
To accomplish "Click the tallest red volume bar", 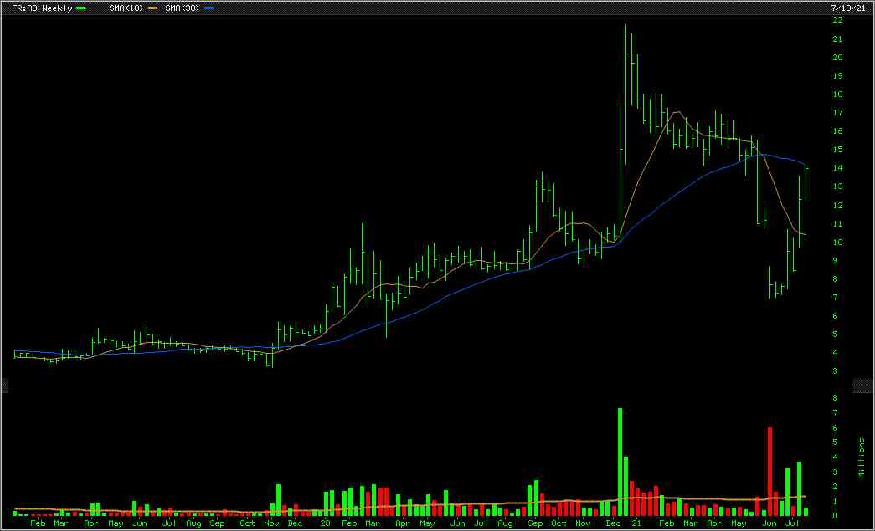I will pos(770,472).
